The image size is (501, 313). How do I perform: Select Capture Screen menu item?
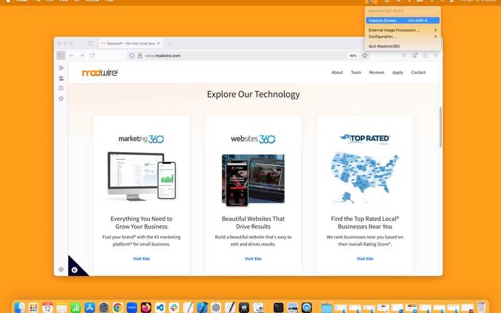click(403, 21)
